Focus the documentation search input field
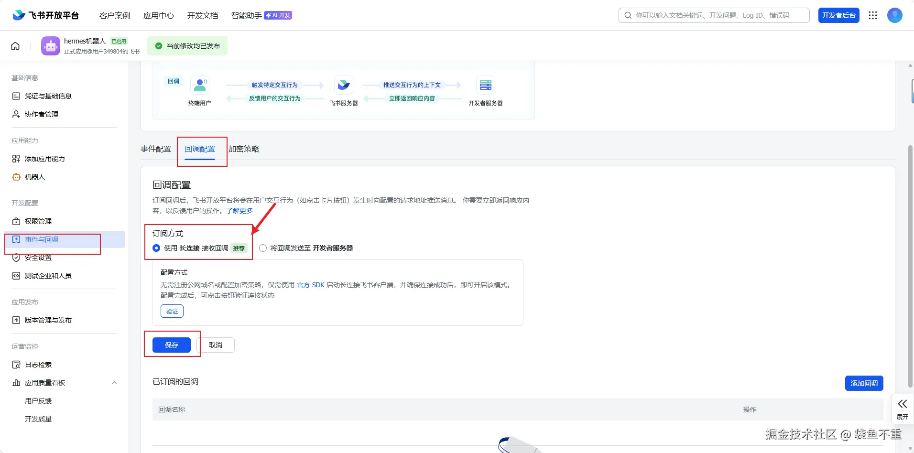Screen dimensions: 914x453 click(714, 15)
